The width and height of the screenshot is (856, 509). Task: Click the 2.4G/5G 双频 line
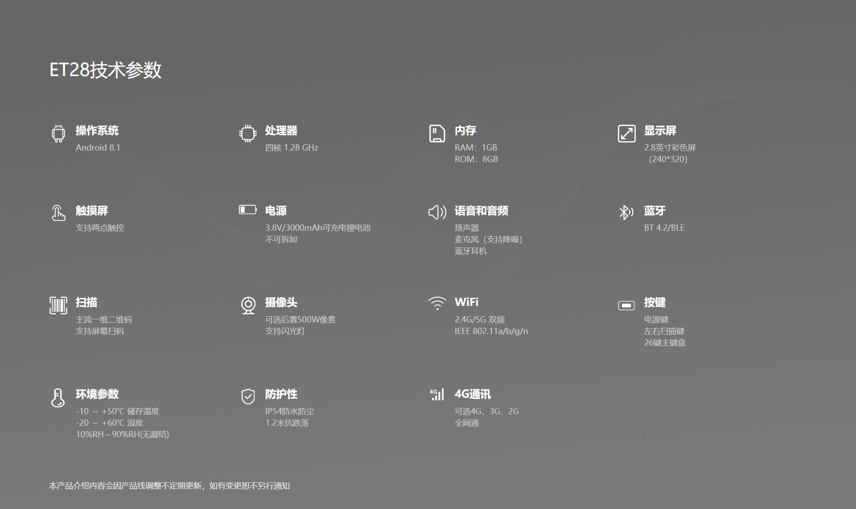click(480, 319)
